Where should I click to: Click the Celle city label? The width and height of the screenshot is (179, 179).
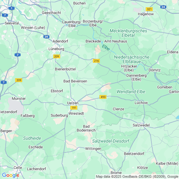point(18,168)
